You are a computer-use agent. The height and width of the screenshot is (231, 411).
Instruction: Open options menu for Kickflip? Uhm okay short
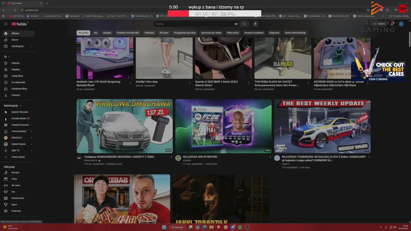190,83
